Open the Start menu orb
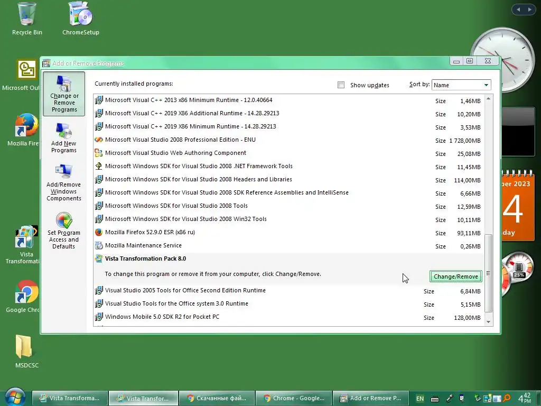 point(15,397)
